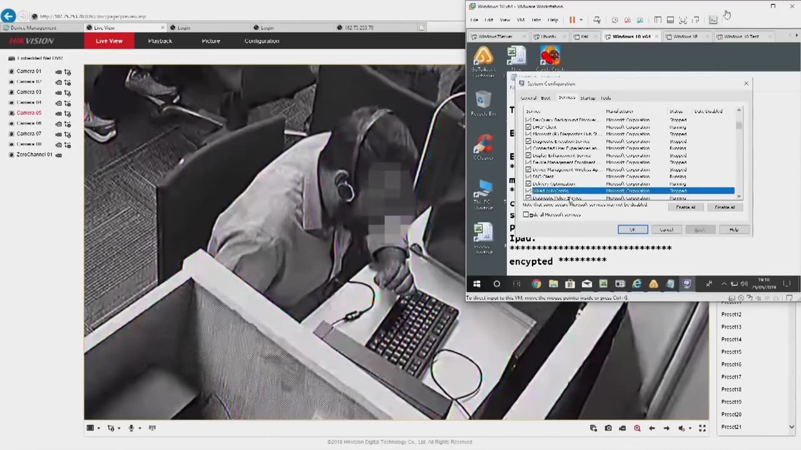This screenshot has width=801, height=450.
Task: Open the Playback tab in Hikvision
Action: (160, 41)
